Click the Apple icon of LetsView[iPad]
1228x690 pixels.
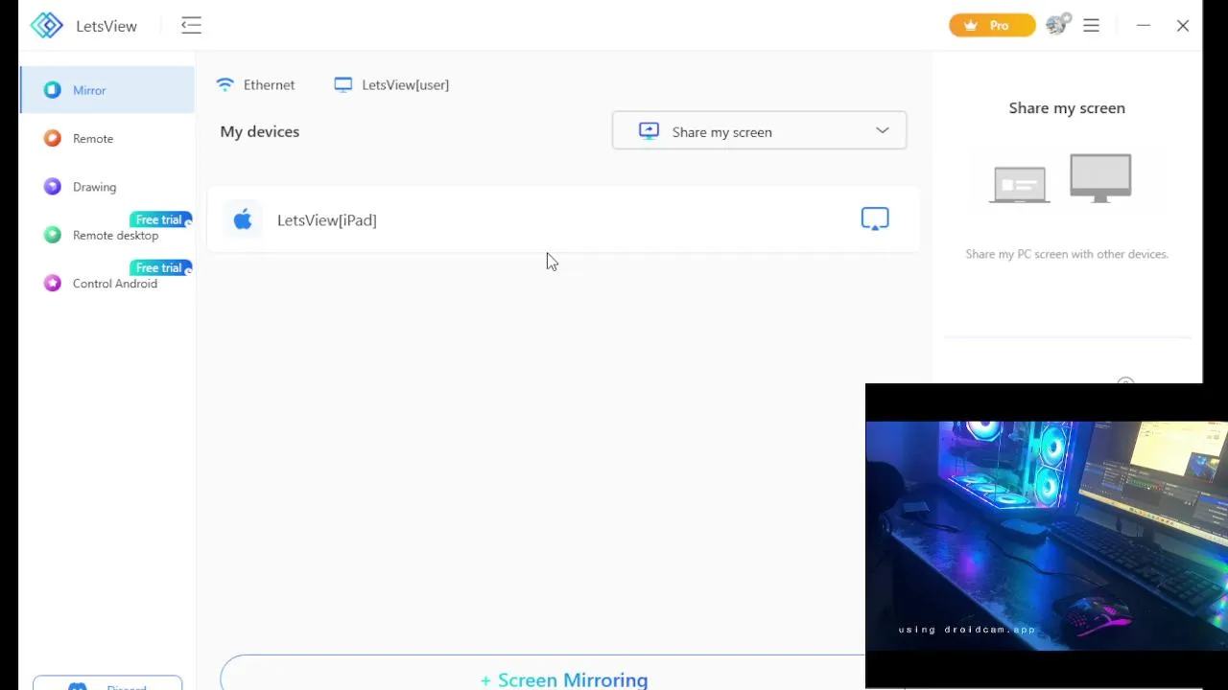point(243,219)
